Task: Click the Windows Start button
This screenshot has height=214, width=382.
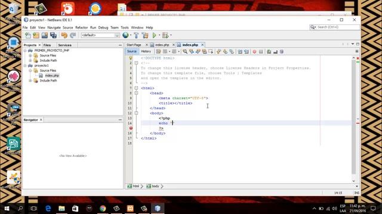Action: (7, 208)
